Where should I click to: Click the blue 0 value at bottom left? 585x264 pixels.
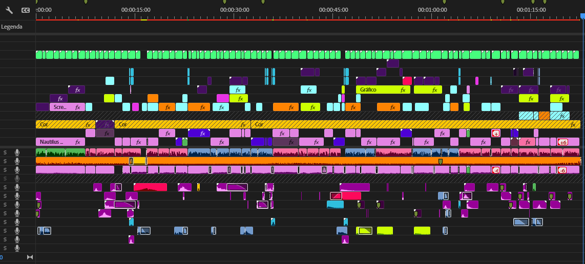point(1,257)
